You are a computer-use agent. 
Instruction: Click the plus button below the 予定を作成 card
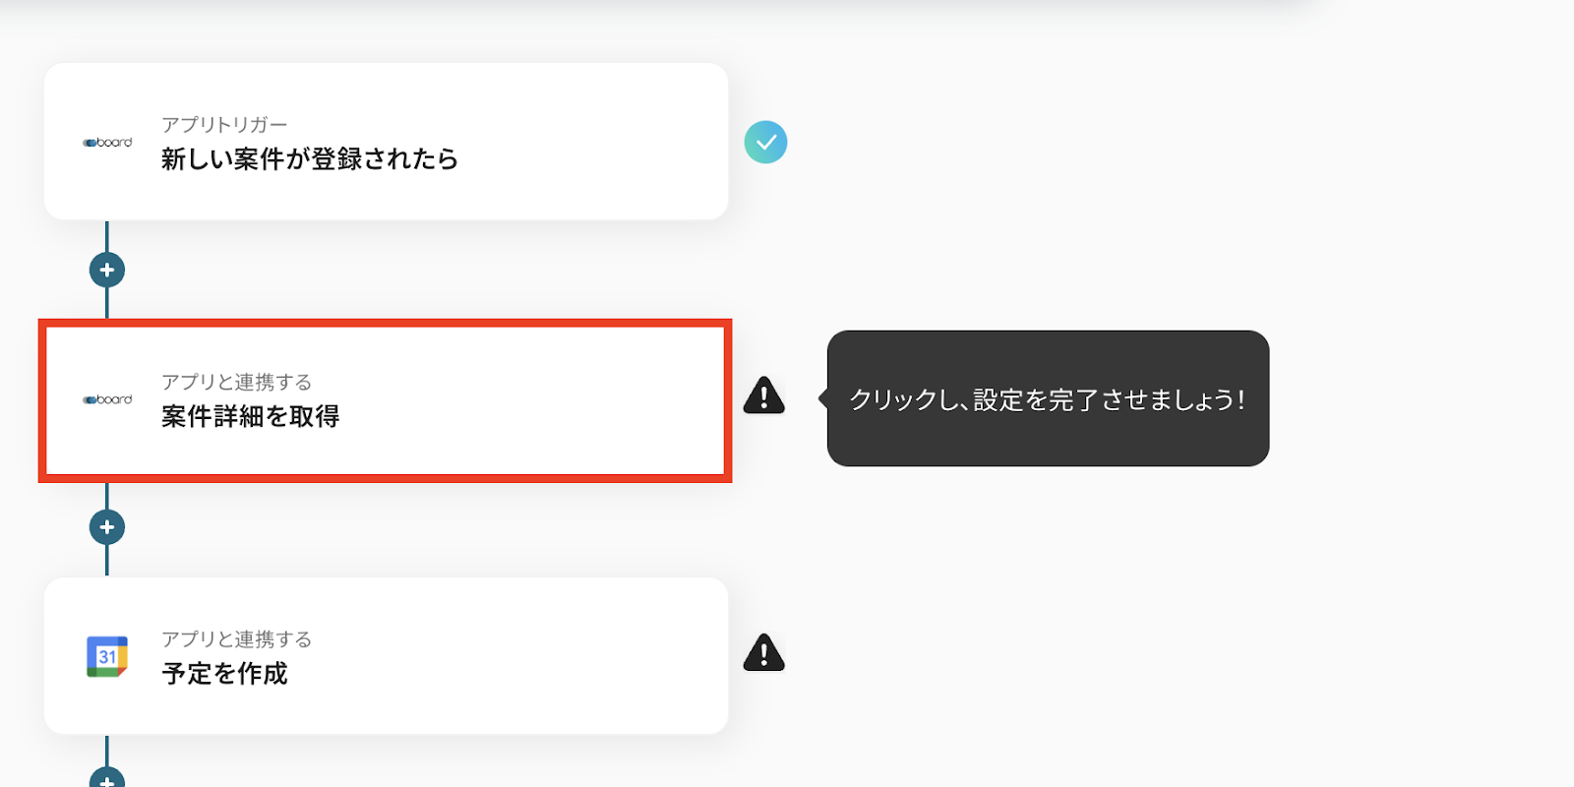click(107, 777)
